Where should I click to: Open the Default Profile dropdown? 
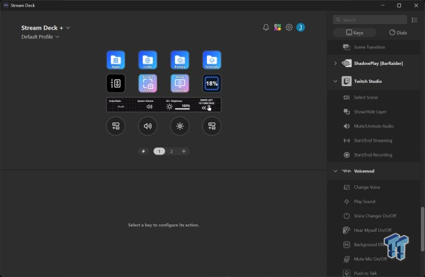point(40,37)
